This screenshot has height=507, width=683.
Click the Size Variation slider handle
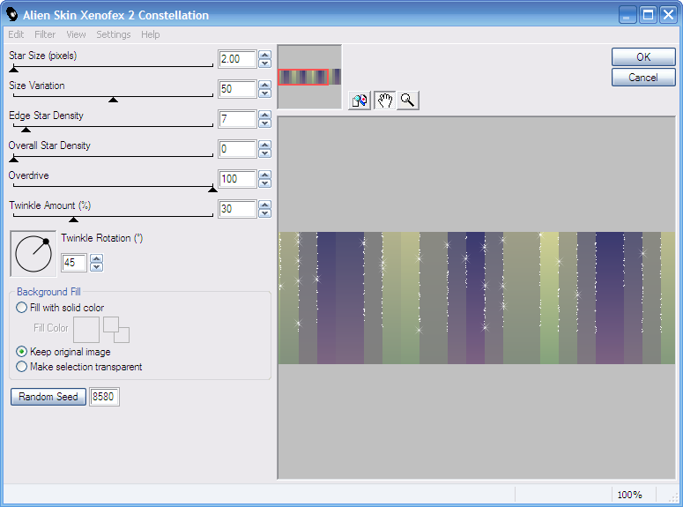click(x=114, y=100)
